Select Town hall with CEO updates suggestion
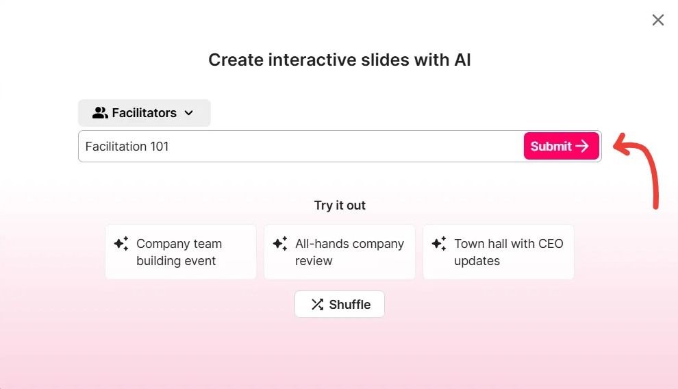Image resolution: width=678 pixels, height=389 pixels. [499, 252]
